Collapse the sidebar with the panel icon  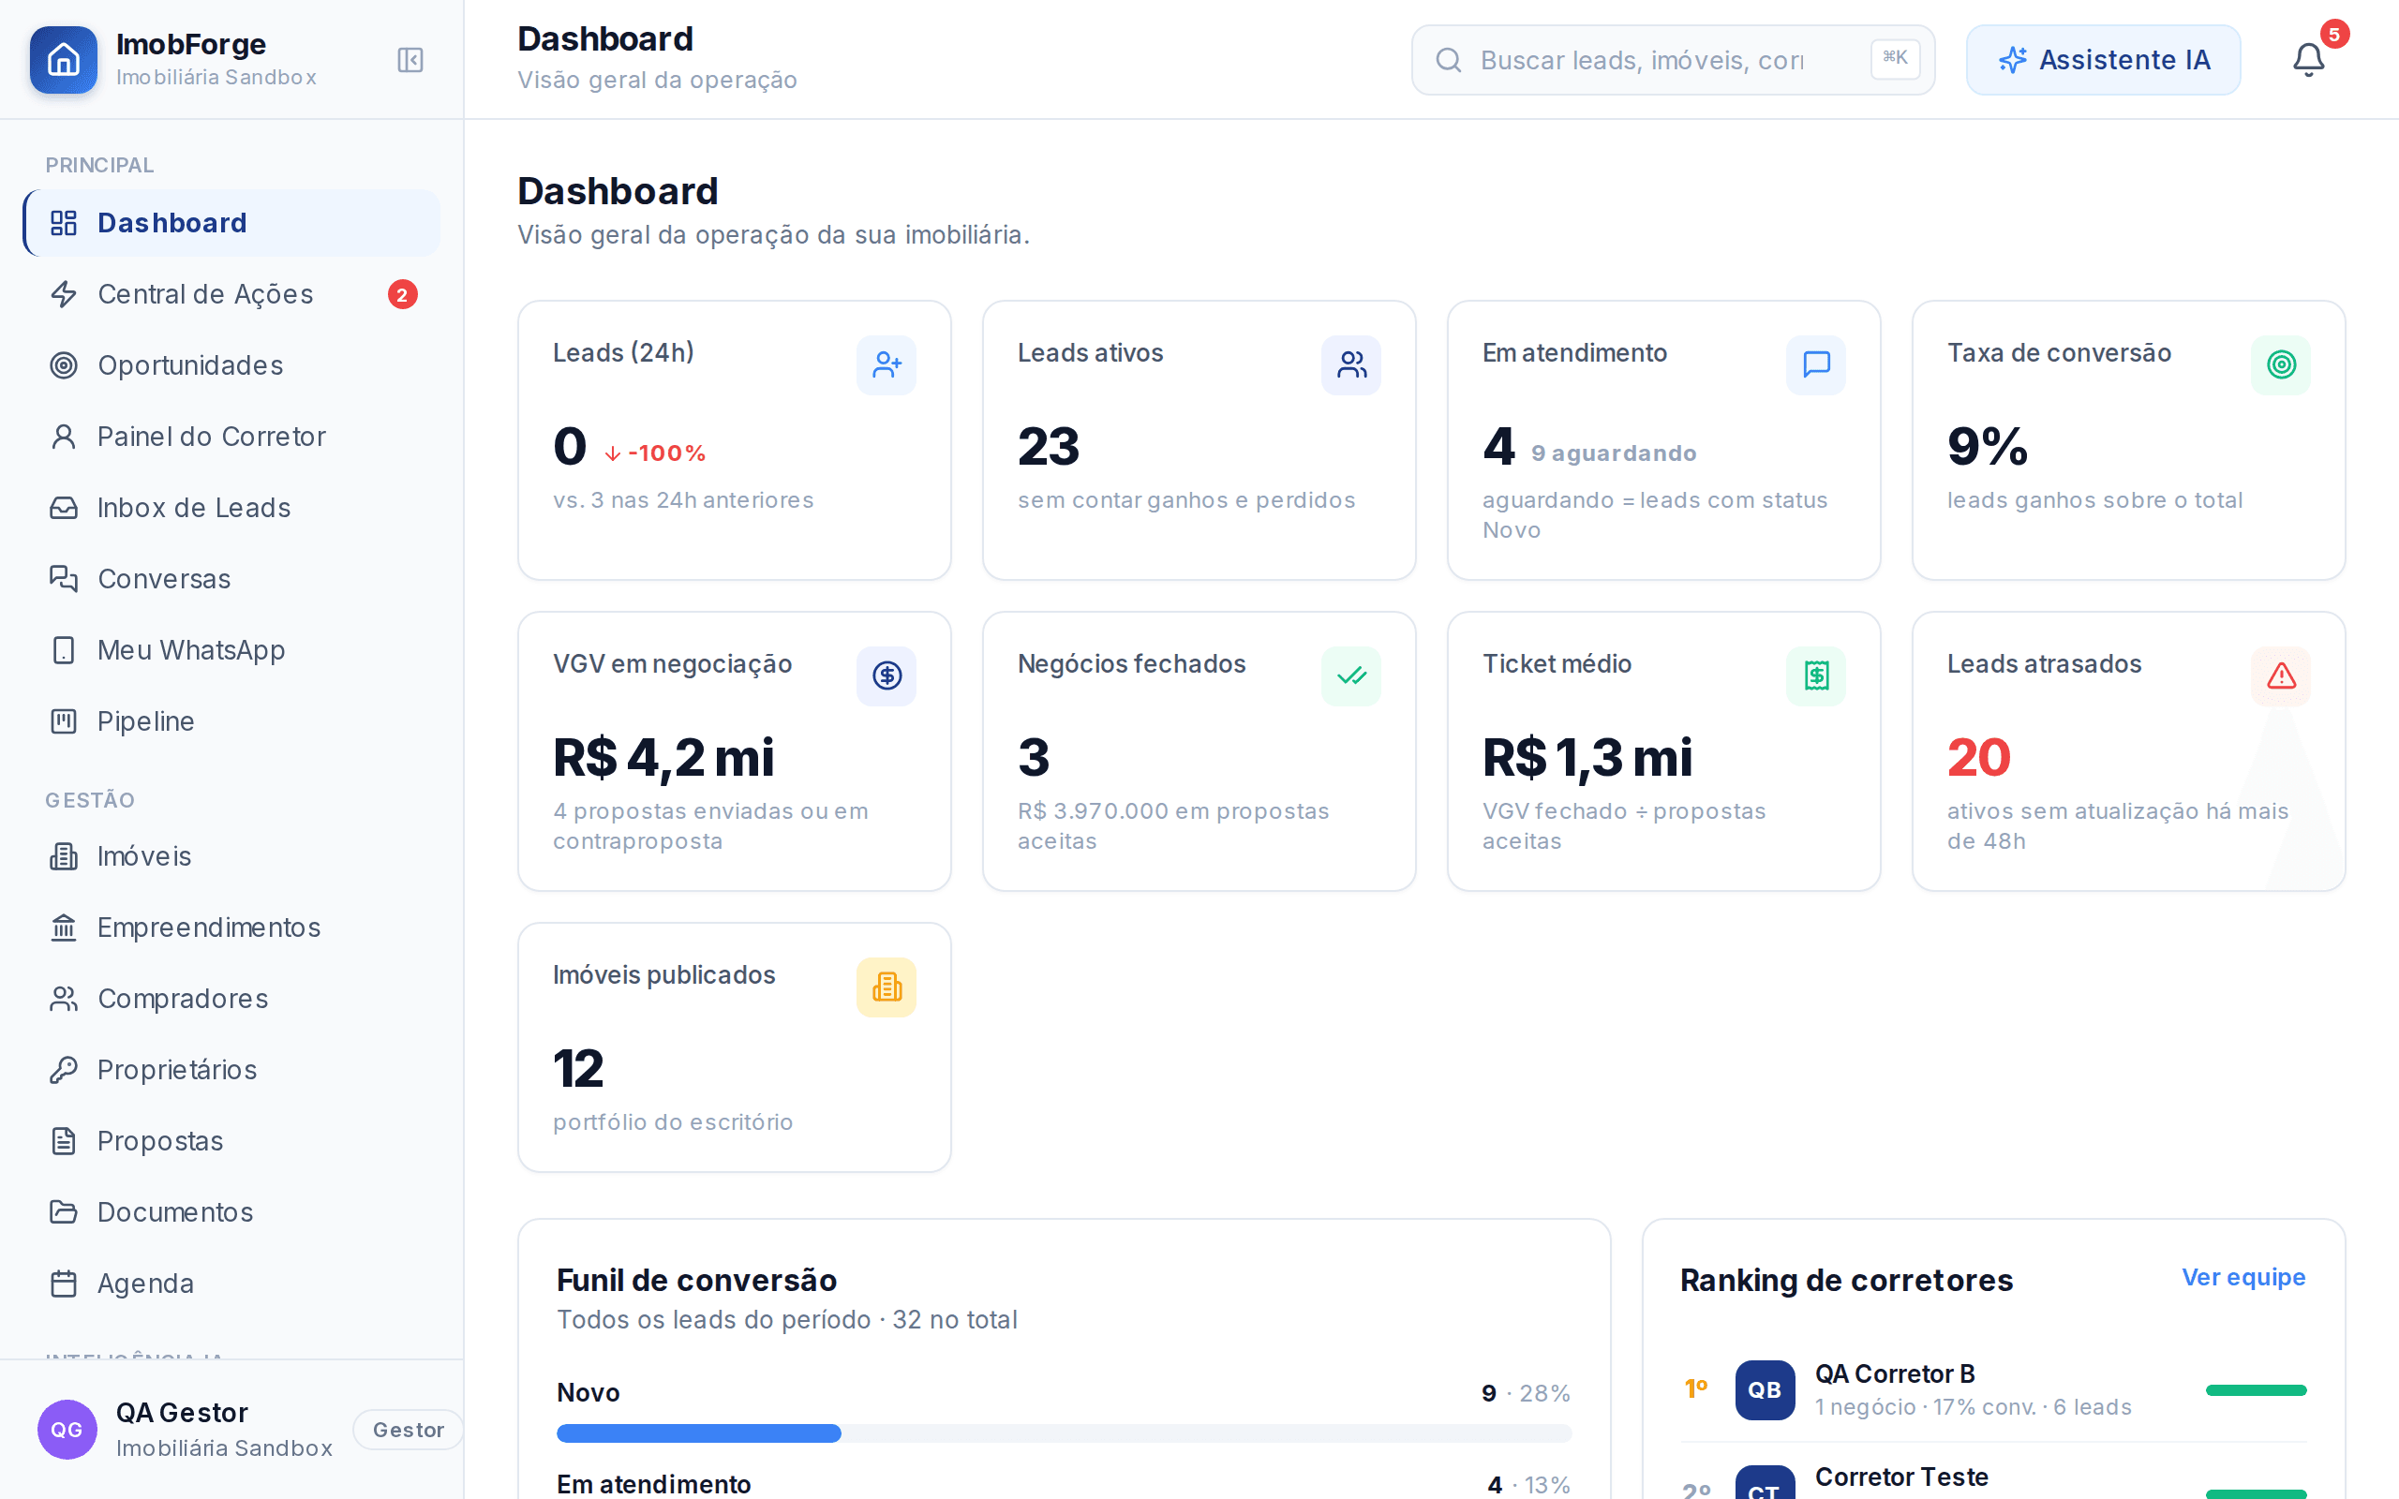[410, 59]
